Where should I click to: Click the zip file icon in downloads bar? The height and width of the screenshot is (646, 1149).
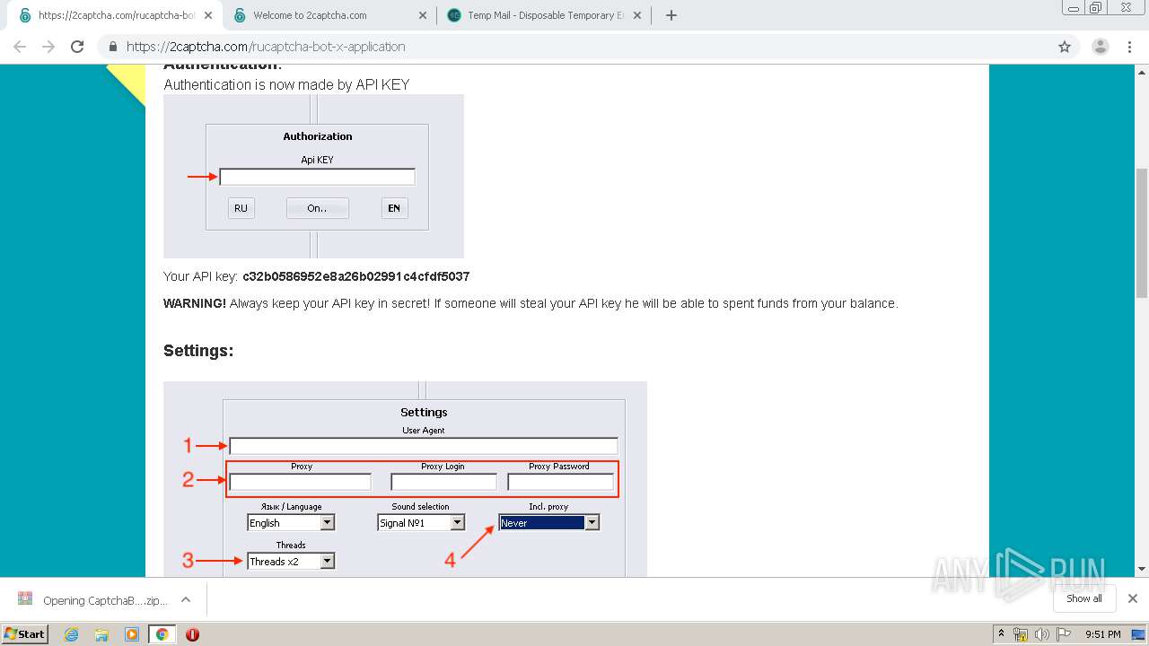coord(25,599)
